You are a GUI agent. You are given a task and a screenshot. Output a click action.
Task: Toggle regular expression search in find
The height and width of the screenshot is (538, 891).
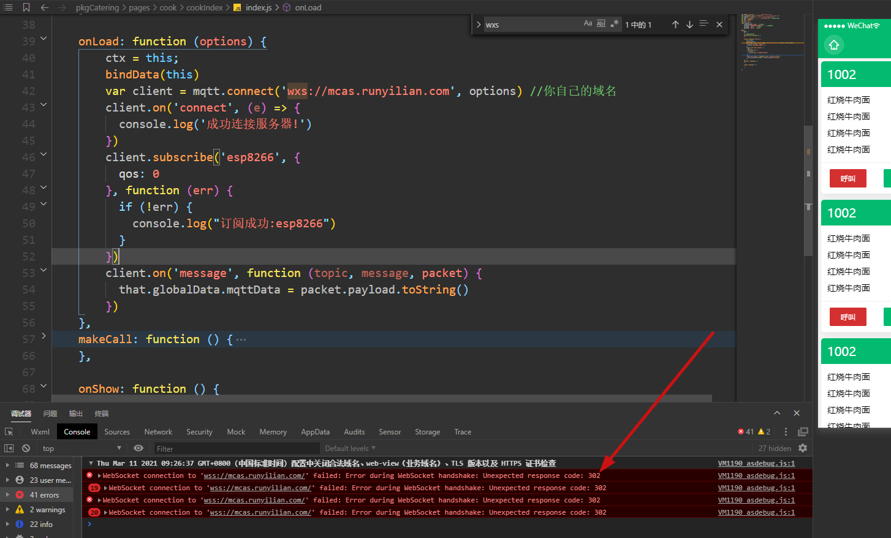pos(615,23)
